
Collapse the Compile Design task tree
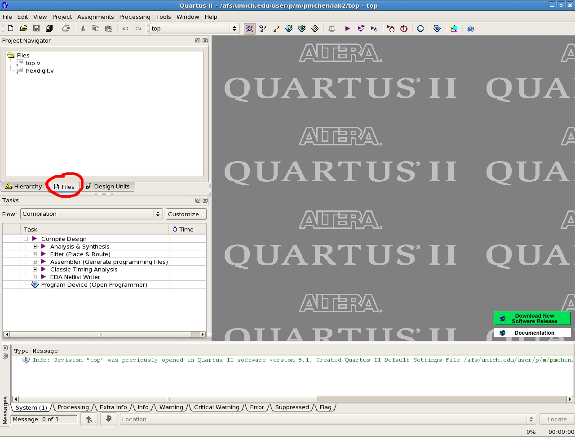(26, 239)
